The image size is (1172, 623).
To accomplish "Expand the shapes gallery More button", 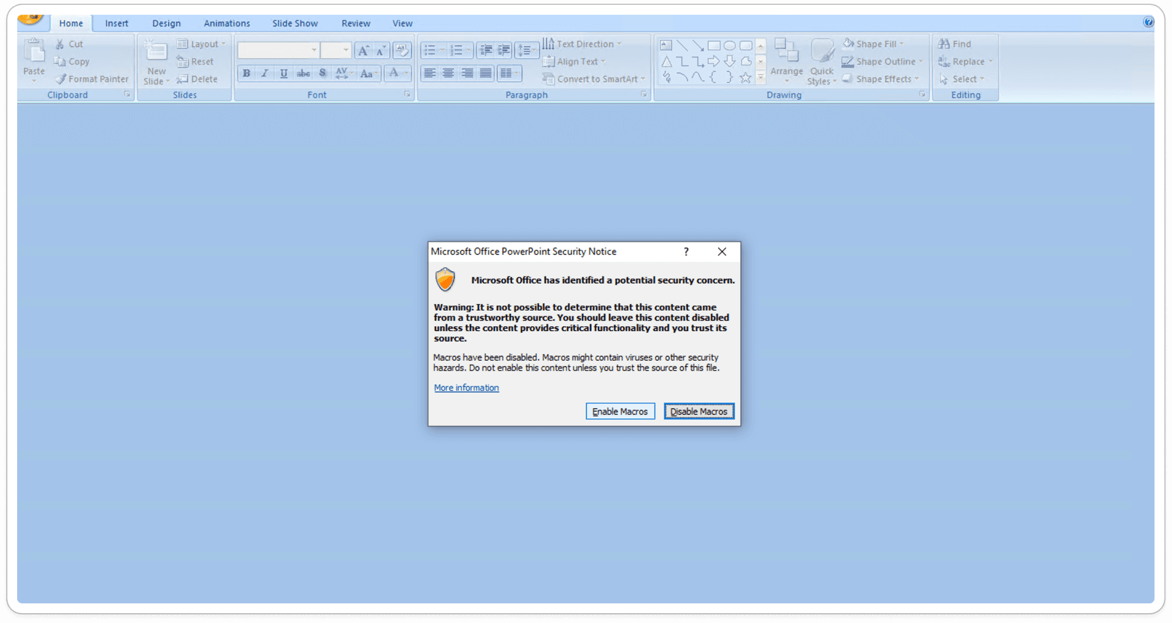I will click(760, 77).
